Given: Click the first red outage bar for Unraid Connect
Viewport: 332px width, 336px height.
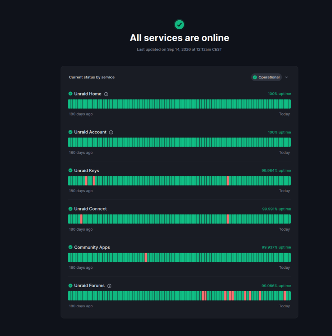Looking at the screenshot, I should pos(81,219).
